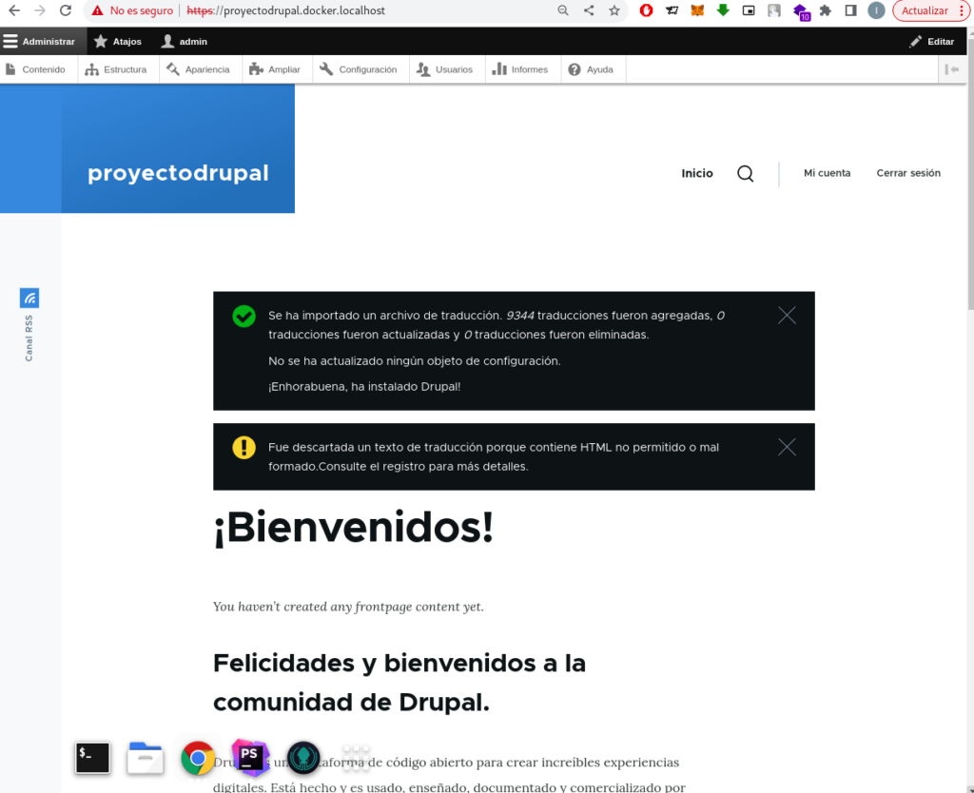This screenshot has height=793, width=974.
Task: Open the puzzle-piece extensions menu
Action: click(825, 10)
